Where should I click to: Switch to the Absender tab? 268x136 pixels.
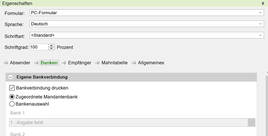(x=20, y=63)
